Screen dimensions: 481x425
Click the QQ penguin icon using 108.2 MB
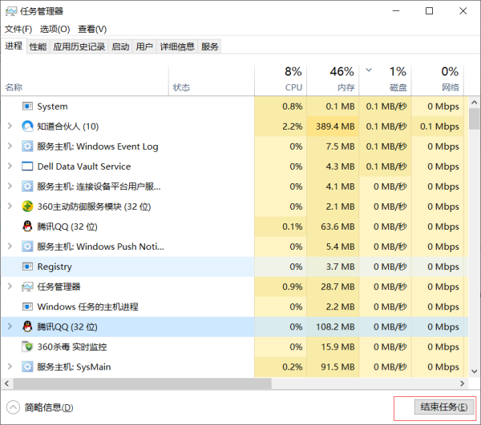[27, 327]
